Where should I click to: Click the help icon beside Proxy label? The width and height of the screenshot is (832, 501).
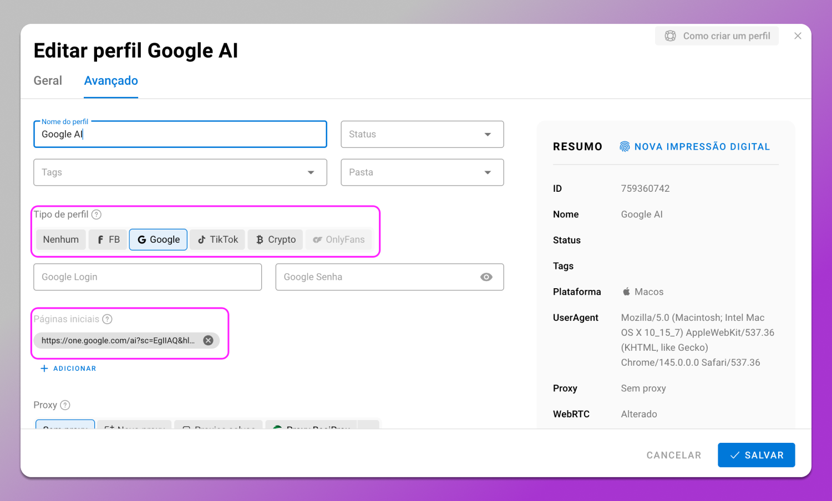(65, 405)
